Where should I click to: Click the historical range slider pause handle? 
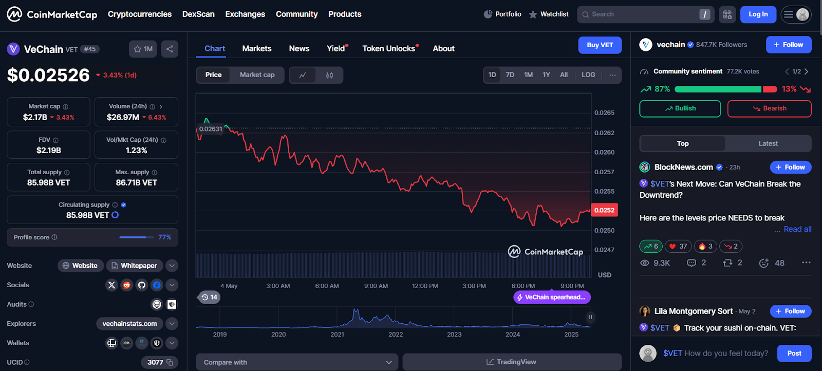(x=590, y=317)
